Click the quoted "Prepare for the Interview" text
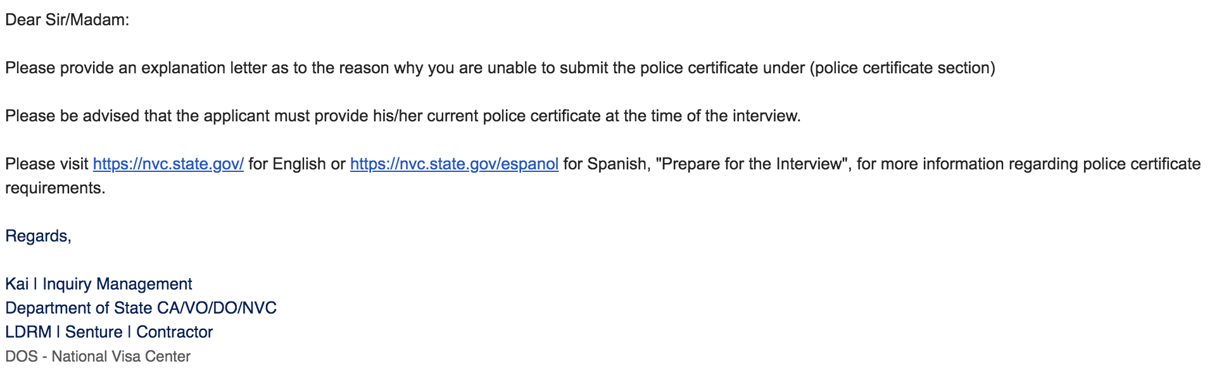This screenshot has height=378, width=1212. [x=752, y=164]
